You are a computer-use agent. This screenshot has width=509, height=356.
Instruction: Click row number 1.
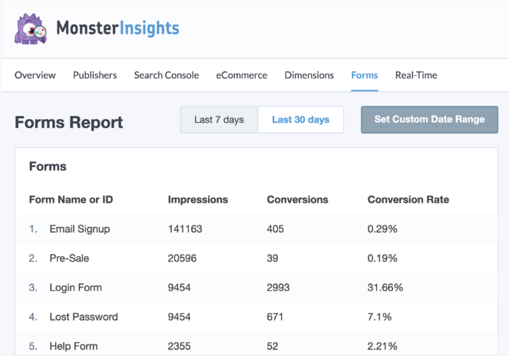(33, 229)
